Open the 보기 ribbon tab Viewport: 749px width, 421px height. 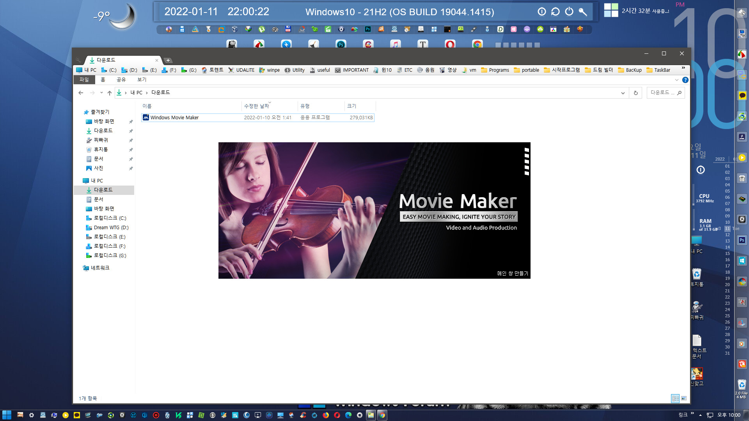(142, 80)
